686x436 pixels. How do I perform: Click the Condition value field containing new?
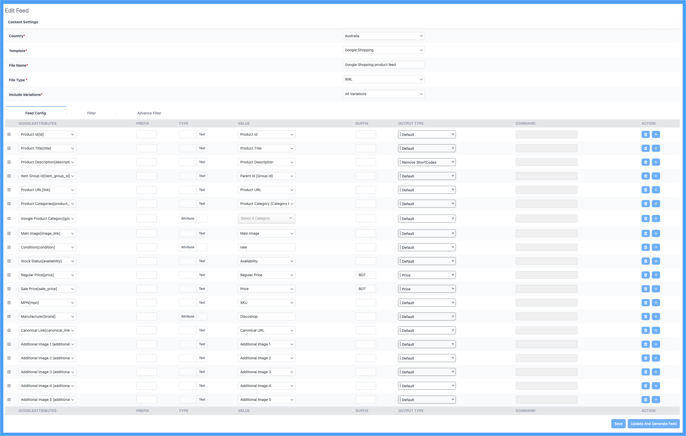point(267,247)
